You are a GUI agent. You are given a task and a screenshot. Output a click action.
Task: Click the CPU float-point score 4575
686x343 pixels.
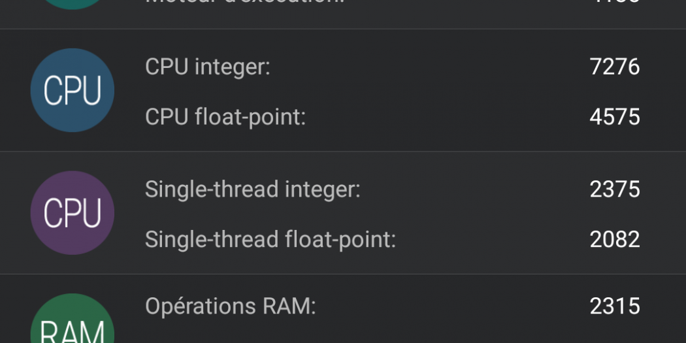coord(614,117)
